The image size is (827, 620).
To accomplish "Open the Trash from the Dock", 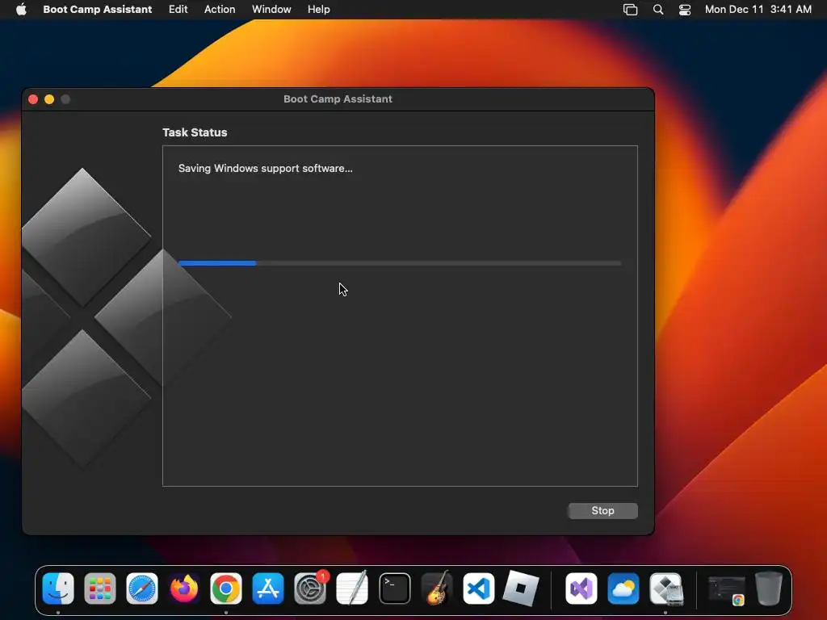I will (769, 588).
